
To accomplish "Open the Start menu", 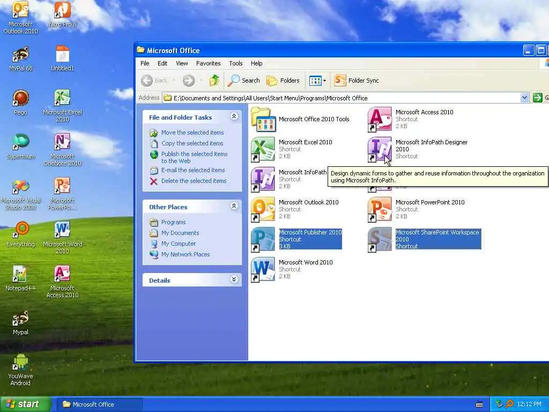I will pos(25,404).
